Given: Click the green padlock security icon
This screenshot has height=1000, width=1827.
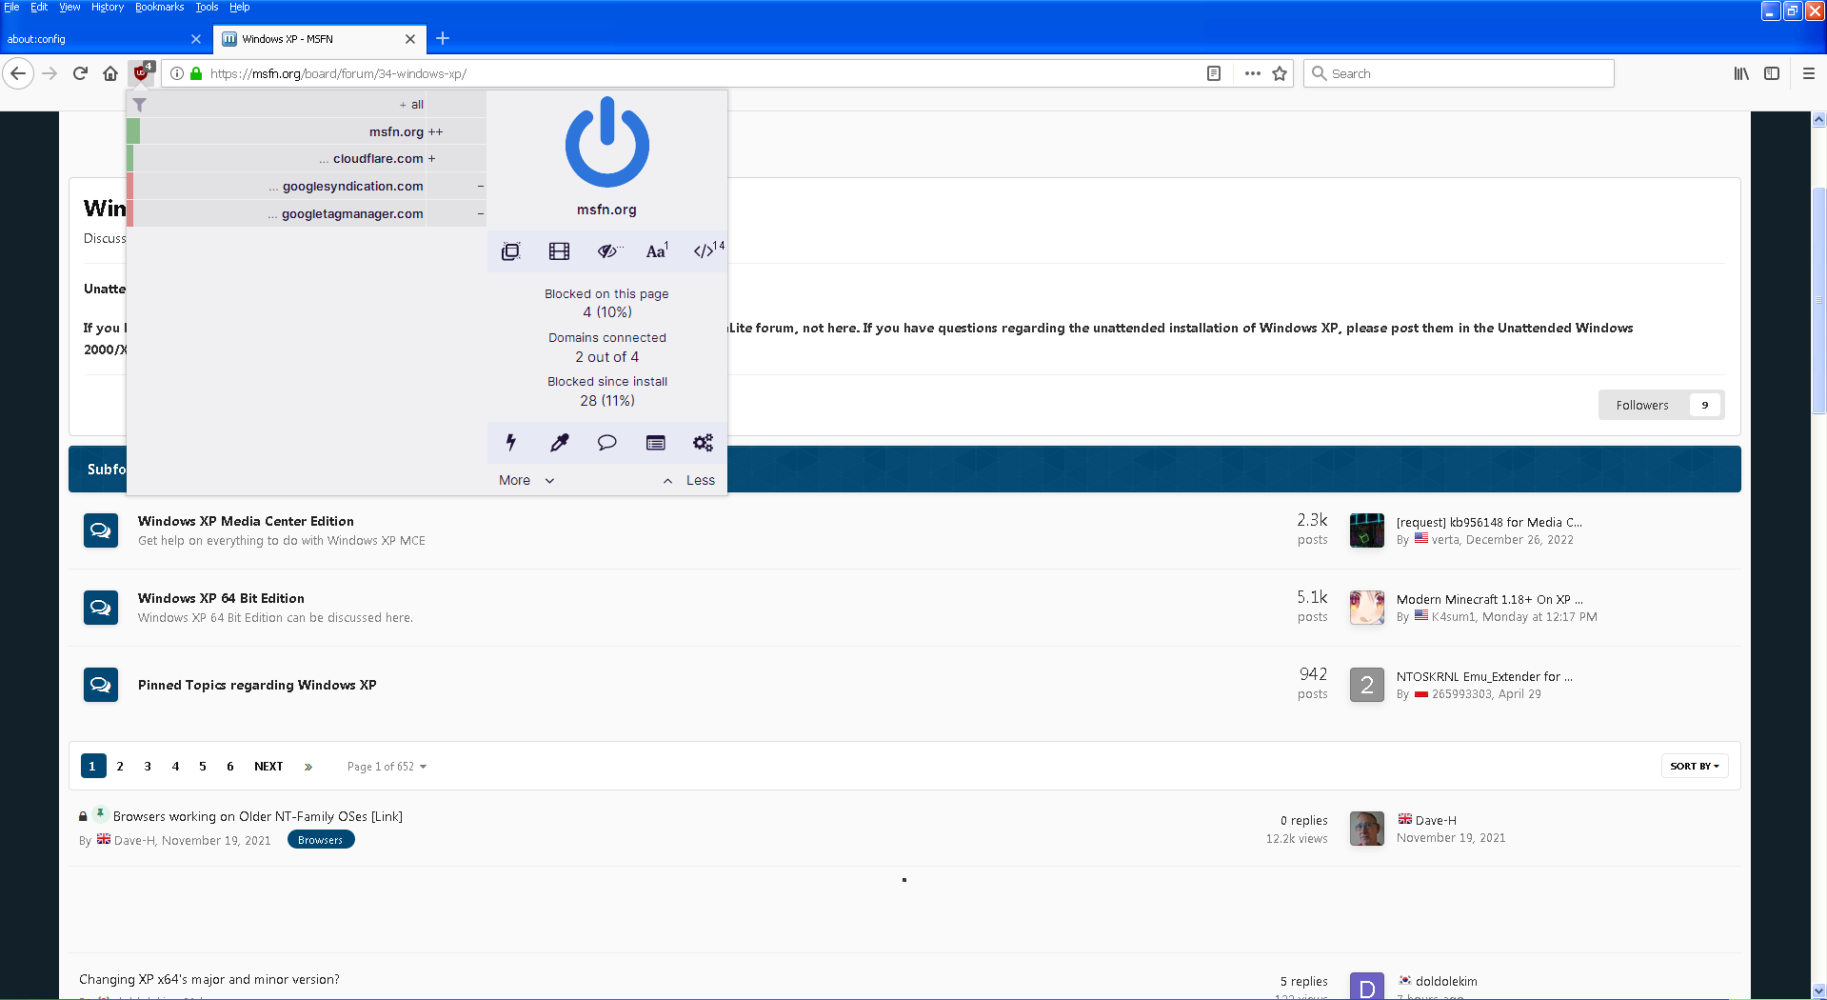Looking at the screenshot, I should (196, 73).
